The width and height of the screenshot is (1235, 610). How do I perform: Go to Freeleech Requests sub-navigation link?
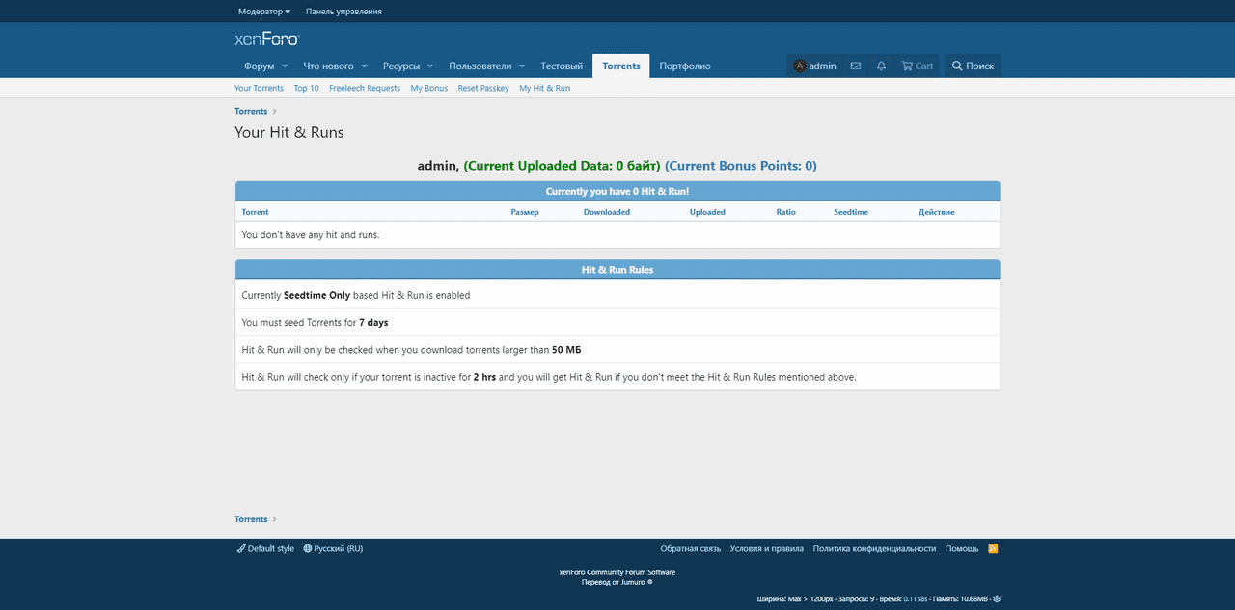(x=364, y=88)
